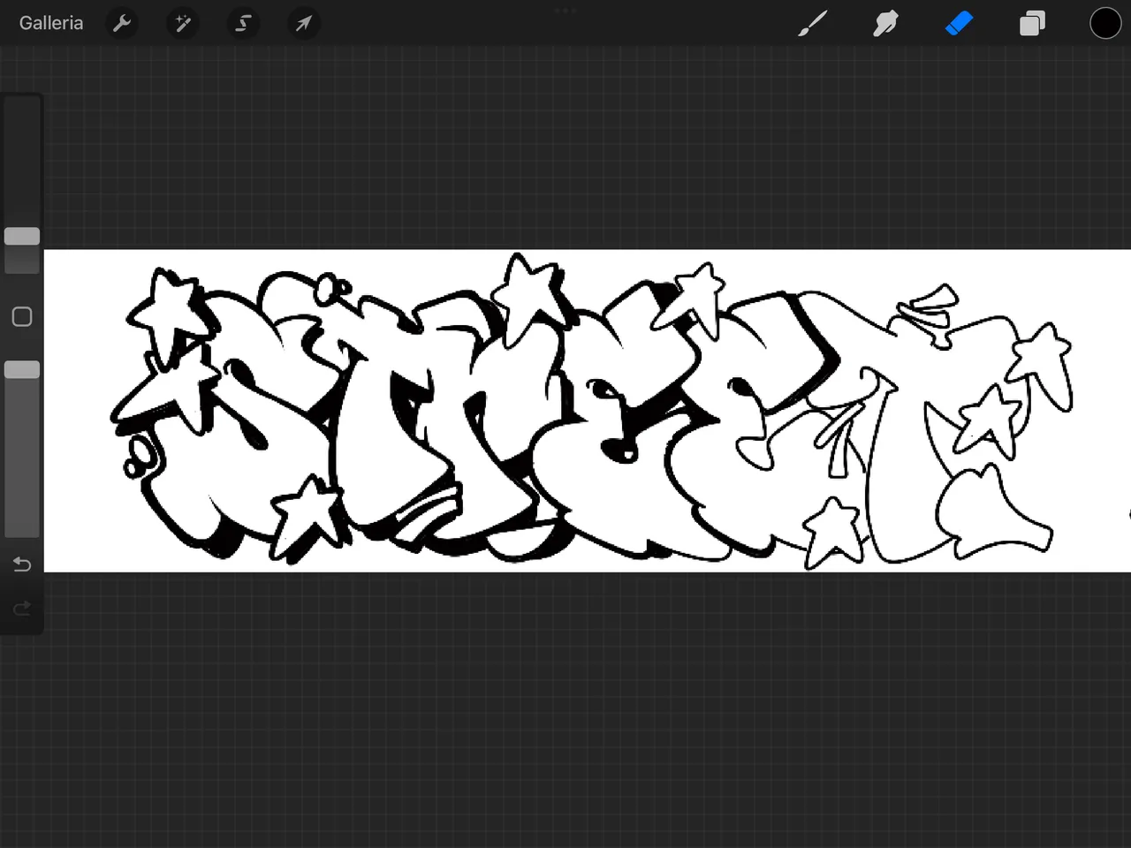
Task: Open the Layers panel
Action: click(1032, 23)
